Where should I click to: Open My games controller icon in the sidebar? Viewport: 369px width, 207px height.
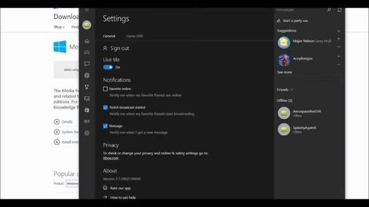[x=87, y=52]
